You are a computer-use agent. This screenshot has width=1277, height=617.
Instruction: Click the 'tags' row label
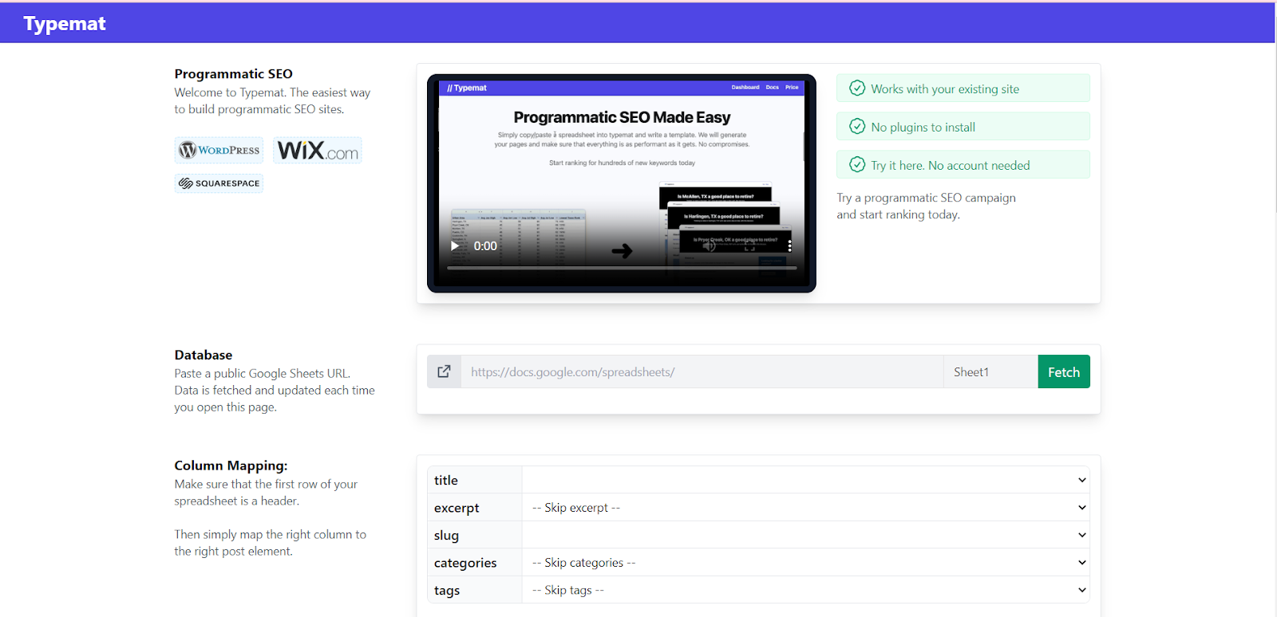447,591
